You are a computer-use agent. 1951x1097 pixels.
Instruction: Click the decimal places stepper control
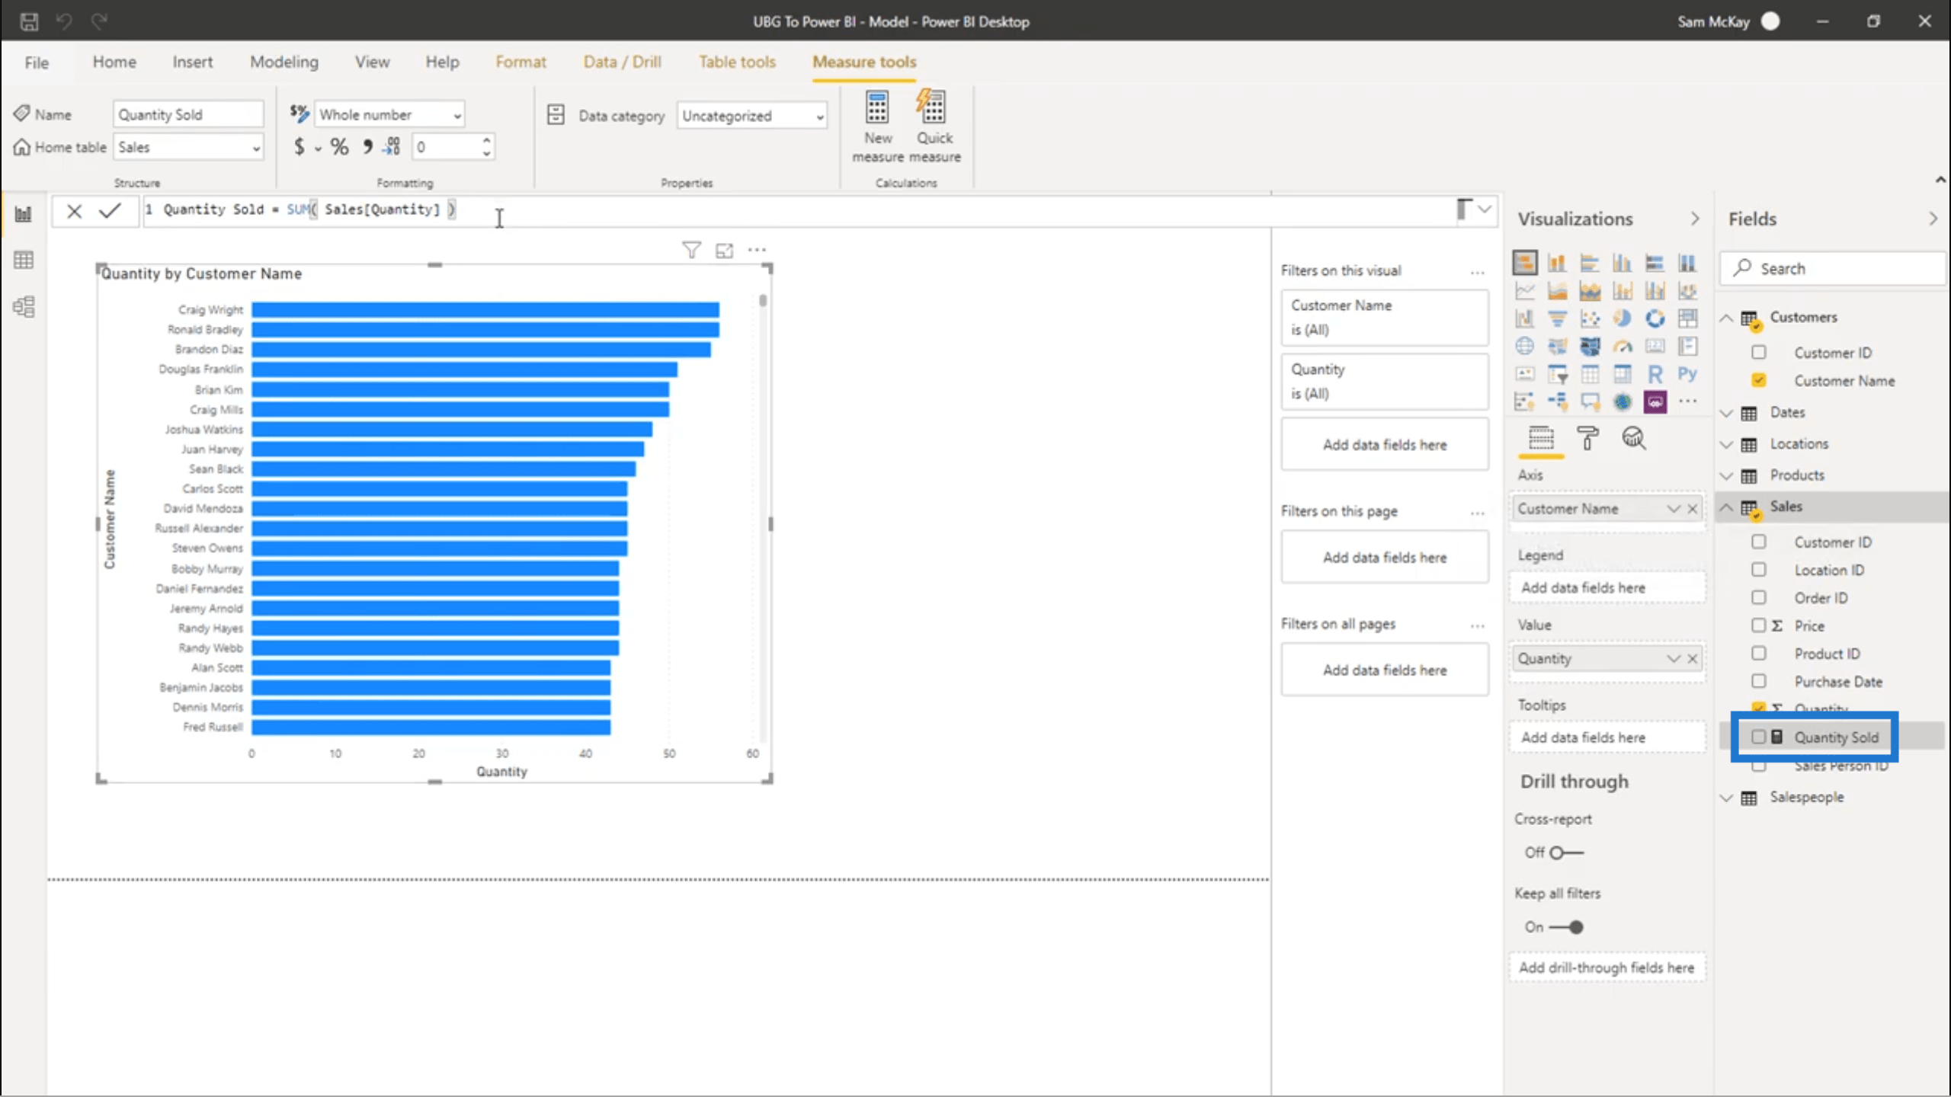[486, 146]
